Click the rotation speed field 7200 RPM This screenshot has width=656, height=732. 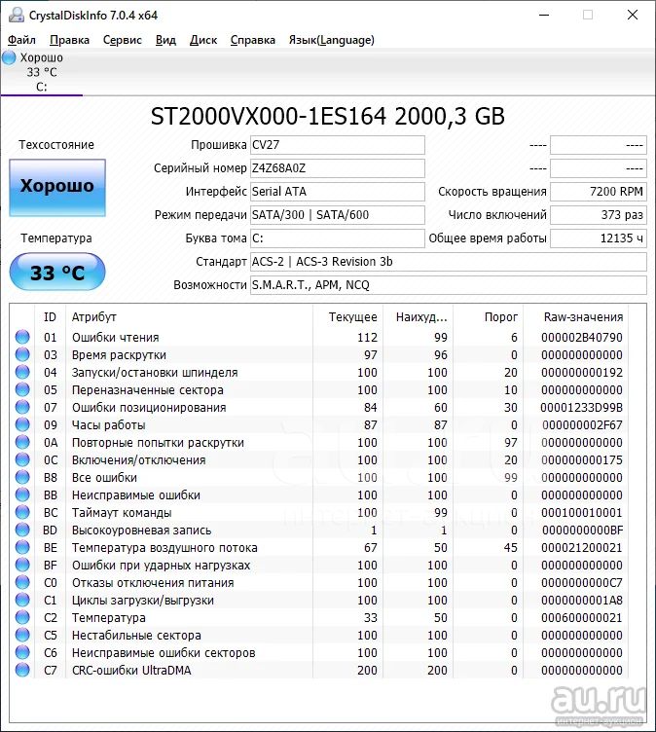pos(599,192)
